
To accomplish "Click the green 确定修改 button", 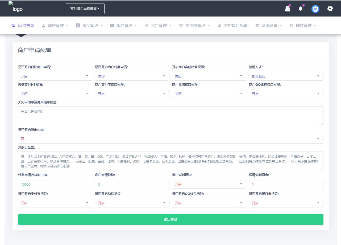I will pos(170,219).
